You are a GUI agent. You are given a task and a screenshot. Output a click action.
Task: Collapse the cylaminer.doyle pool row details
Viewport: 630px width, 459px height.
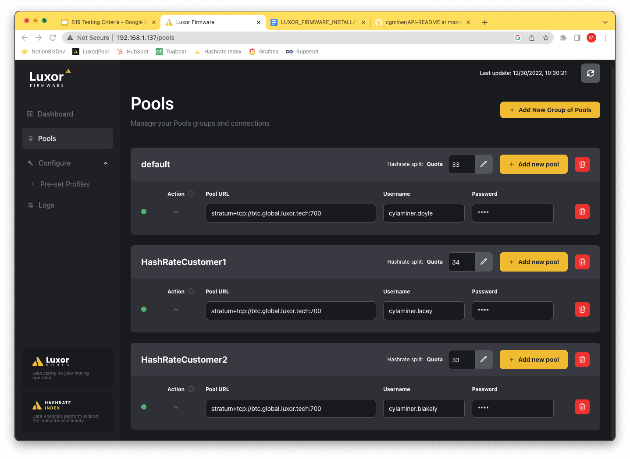coord(176,212)
